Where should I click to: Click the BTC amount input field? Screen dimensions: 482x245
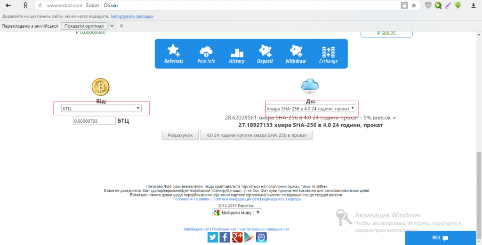[94, 121]
